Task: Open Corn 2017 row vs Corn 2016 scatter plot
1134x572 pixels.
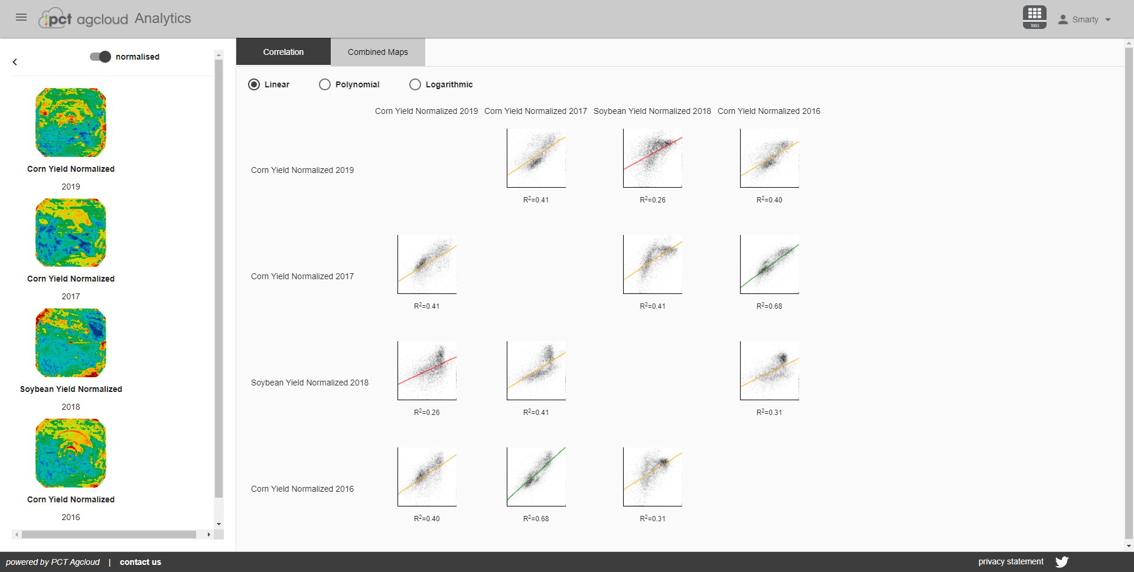Action: pos(770,264)
